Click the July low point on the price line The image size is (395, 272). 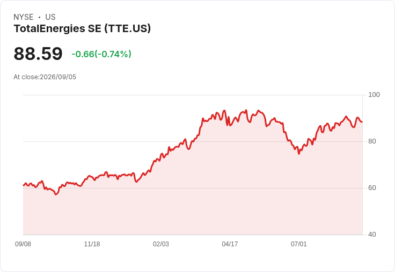click(299, 153)
